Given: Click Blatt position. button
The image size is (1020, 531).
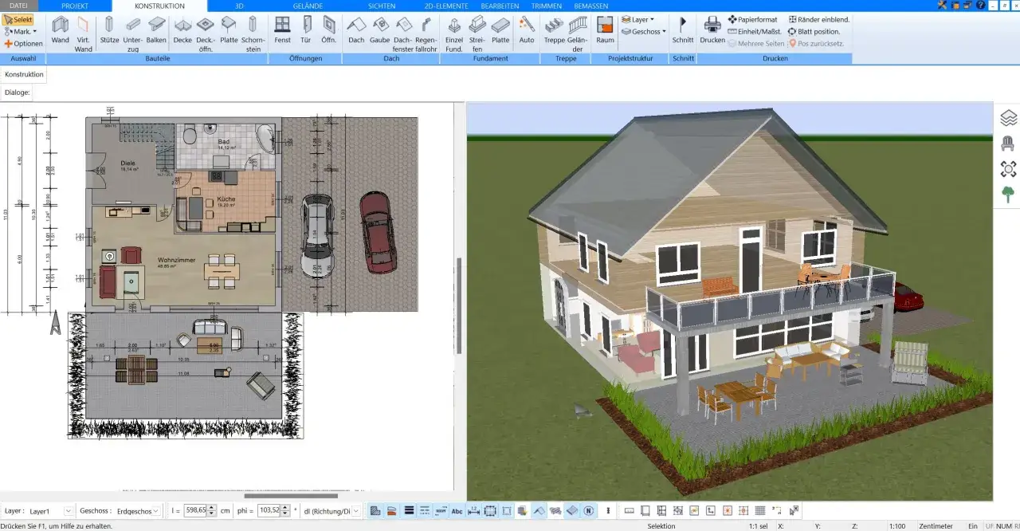Looking at the screenshot, I should (x=814, y=31).
